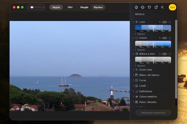Open the photo info panel

pos(136,7)
